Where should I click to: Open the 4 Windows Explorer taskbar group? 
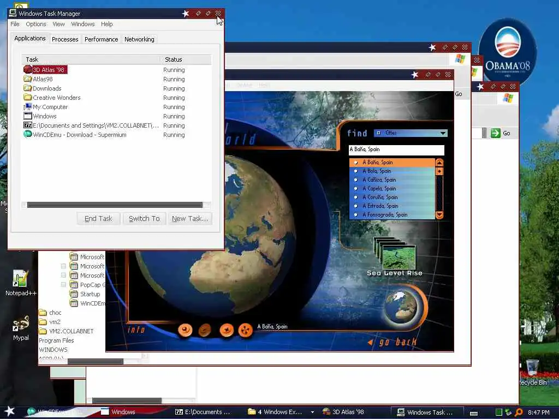[280, 412]
